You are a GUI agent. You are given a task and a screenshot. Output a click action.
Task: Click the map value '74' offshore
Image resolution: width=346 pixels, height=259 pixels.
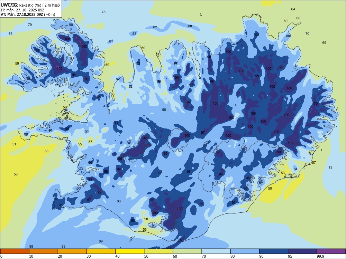330,167
